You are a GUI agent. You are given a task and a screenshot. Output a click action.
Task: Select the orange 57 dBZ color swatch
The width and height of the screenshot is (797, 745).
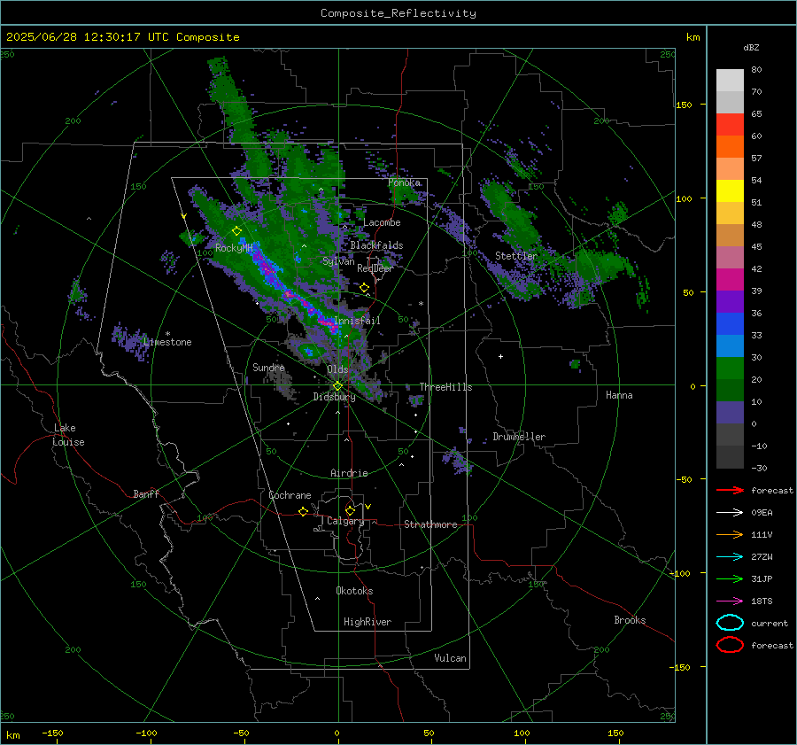tap(730, 147)
